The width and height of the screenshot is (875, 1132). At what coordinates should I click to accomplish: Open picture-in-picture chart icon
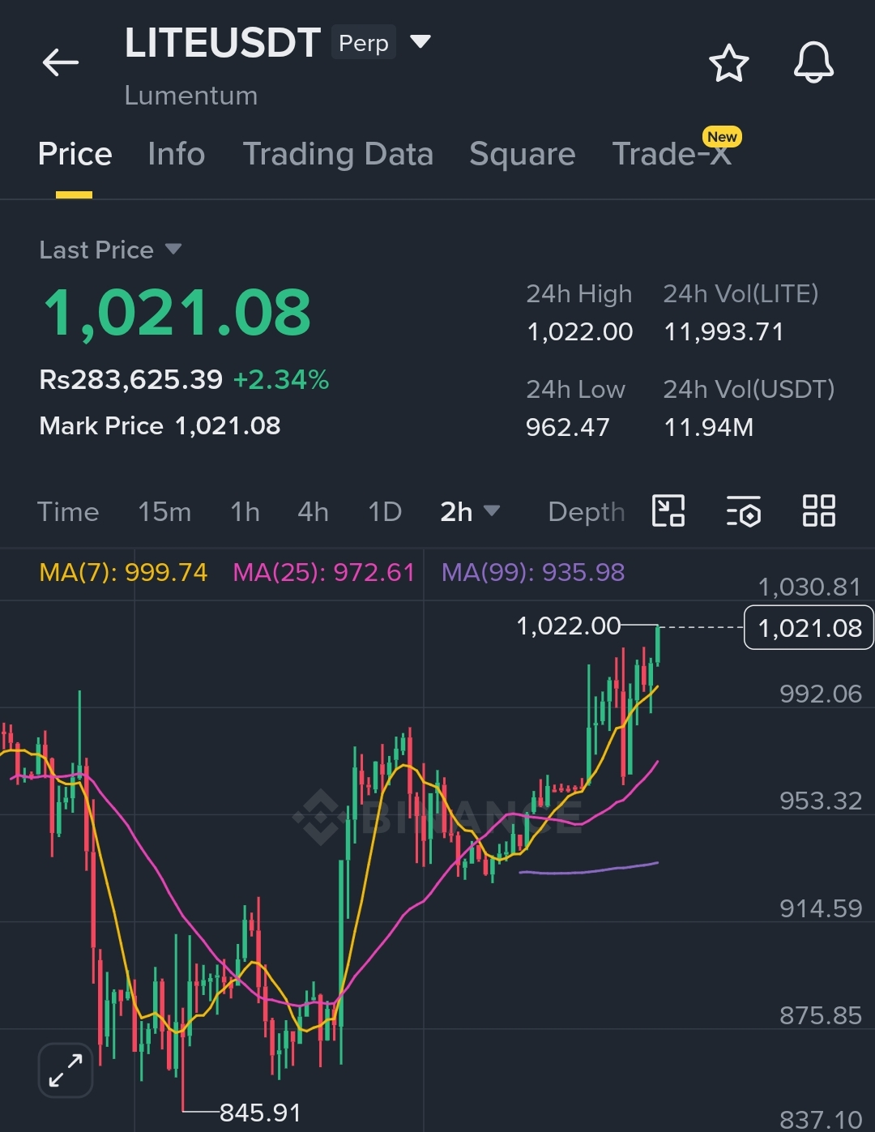668,511
